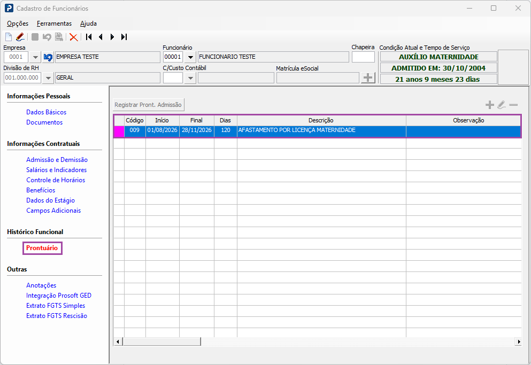Open the Ferramentas menu
The height and width of the screenshot is (365, 531).
tap(54, 24)
